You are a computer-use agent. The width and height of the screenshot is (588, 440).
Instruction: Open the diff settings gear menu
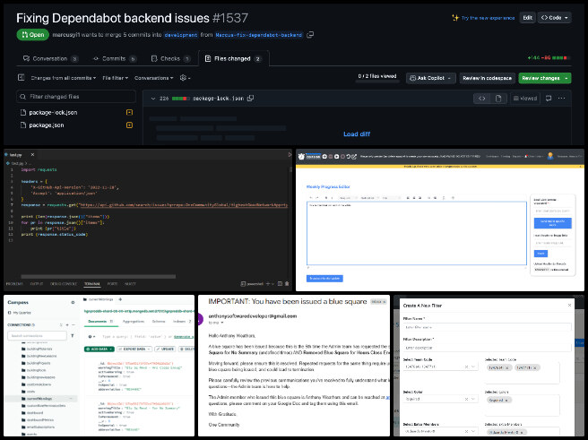point(185,78)
